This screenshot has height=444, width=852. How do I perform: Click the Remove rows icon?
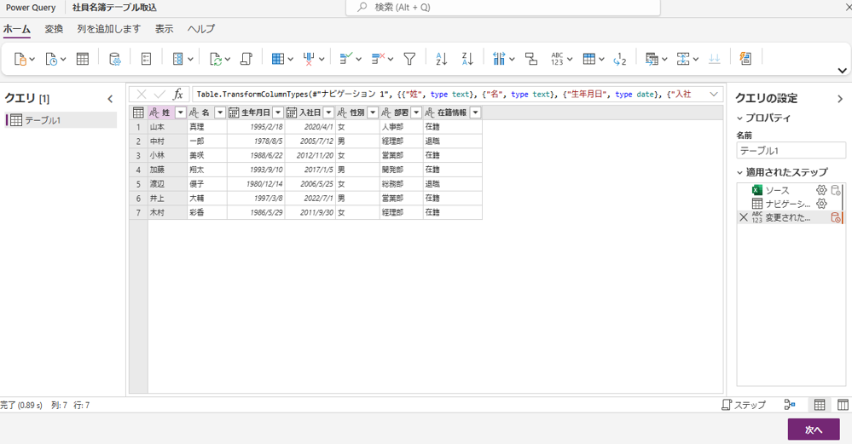click(378, 59)
